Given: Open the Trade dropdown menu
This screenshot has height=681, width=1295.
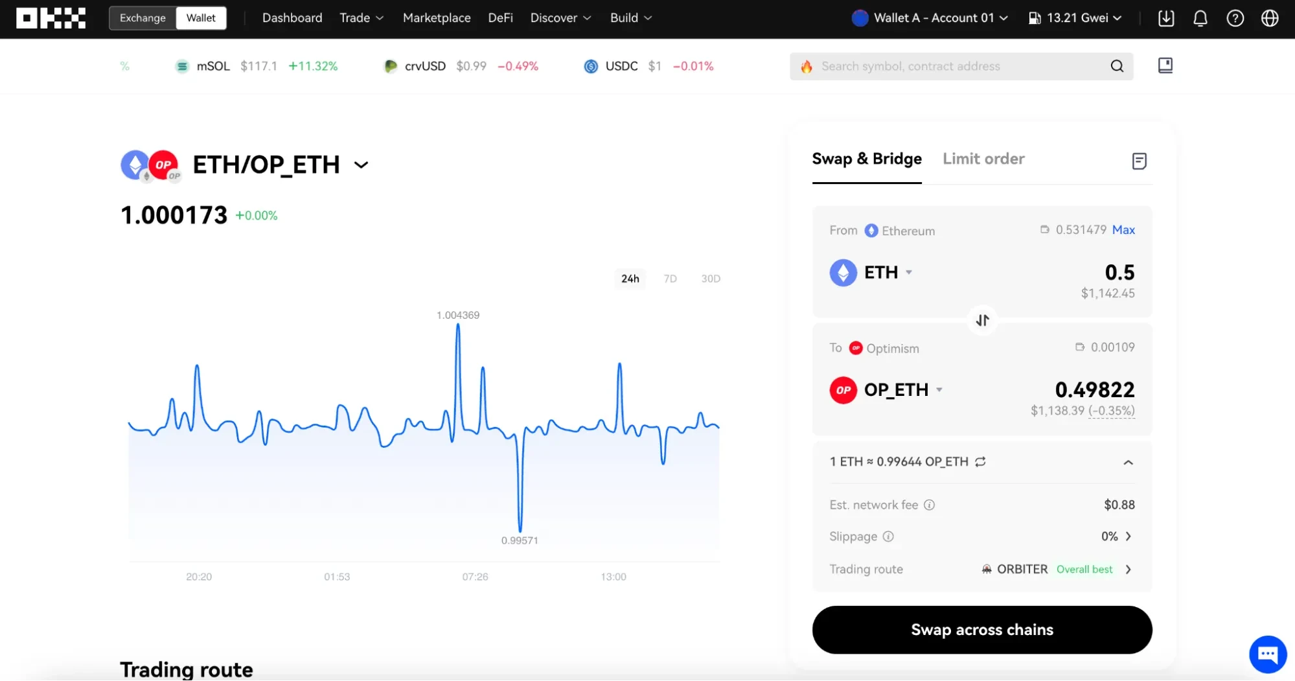Looking at the screenshot, I should (x=361, y=18).
